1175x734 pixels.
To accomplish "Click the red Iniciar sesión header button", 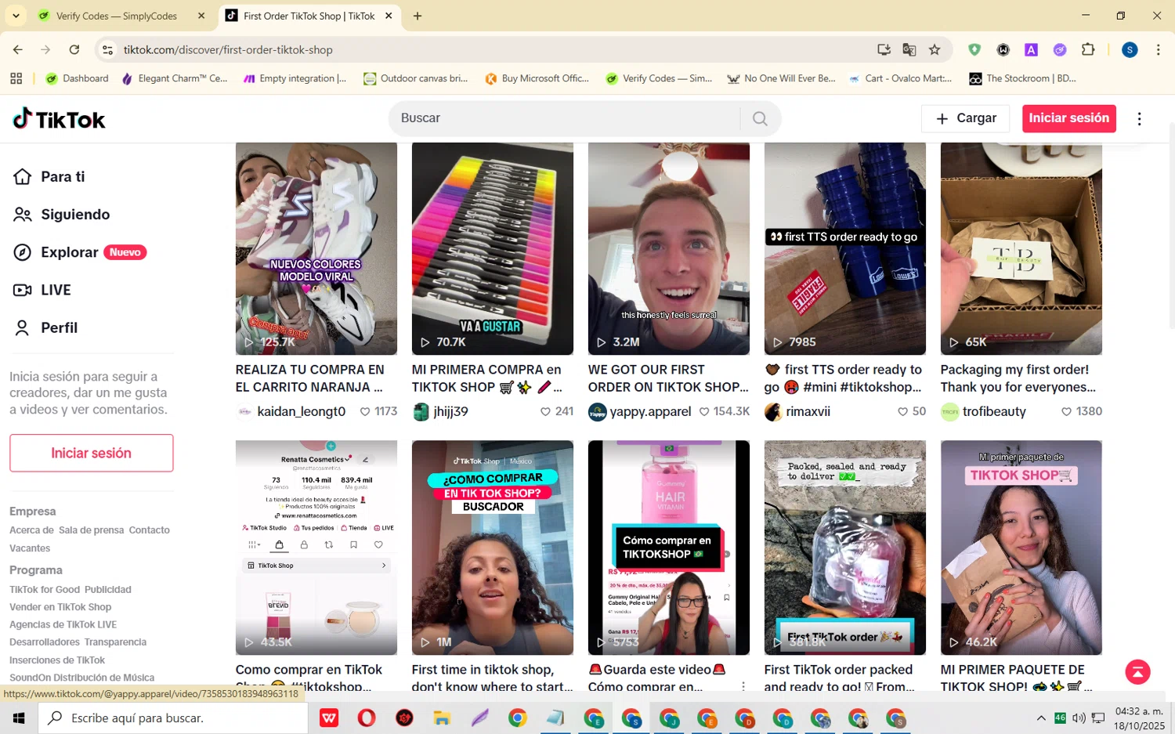I will tap(1068, 118).
